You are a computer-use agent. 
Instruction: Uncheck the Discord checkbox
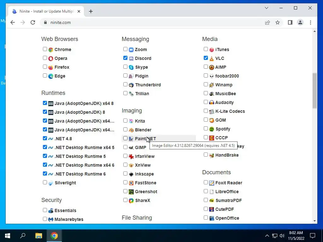pos(125,58)
